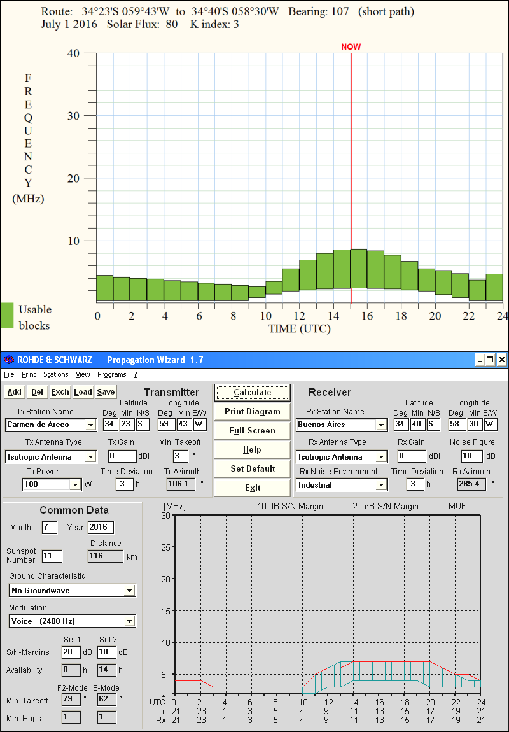
Task: Expand the Rx Noise Environment dropdown
Action: (x=381, y=485)
